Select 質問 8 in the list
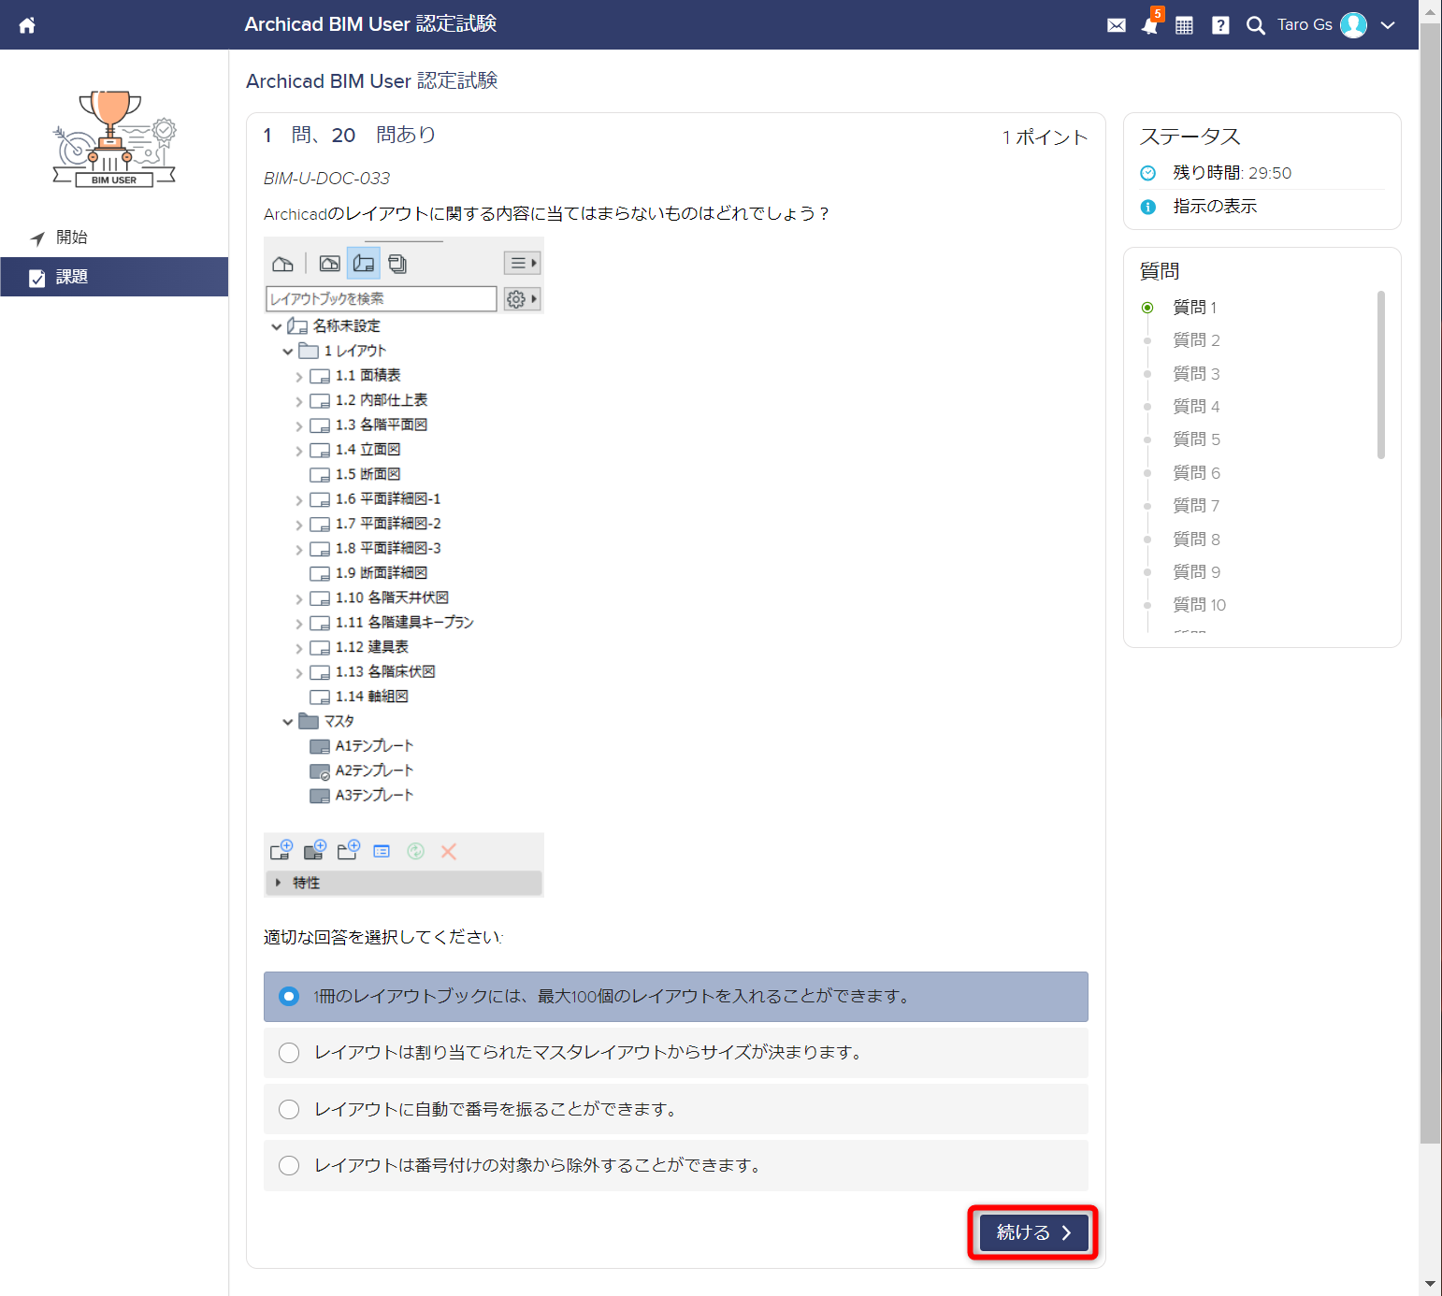This screenshot has height=1296, width=1442. click(x=1196, y=540)
